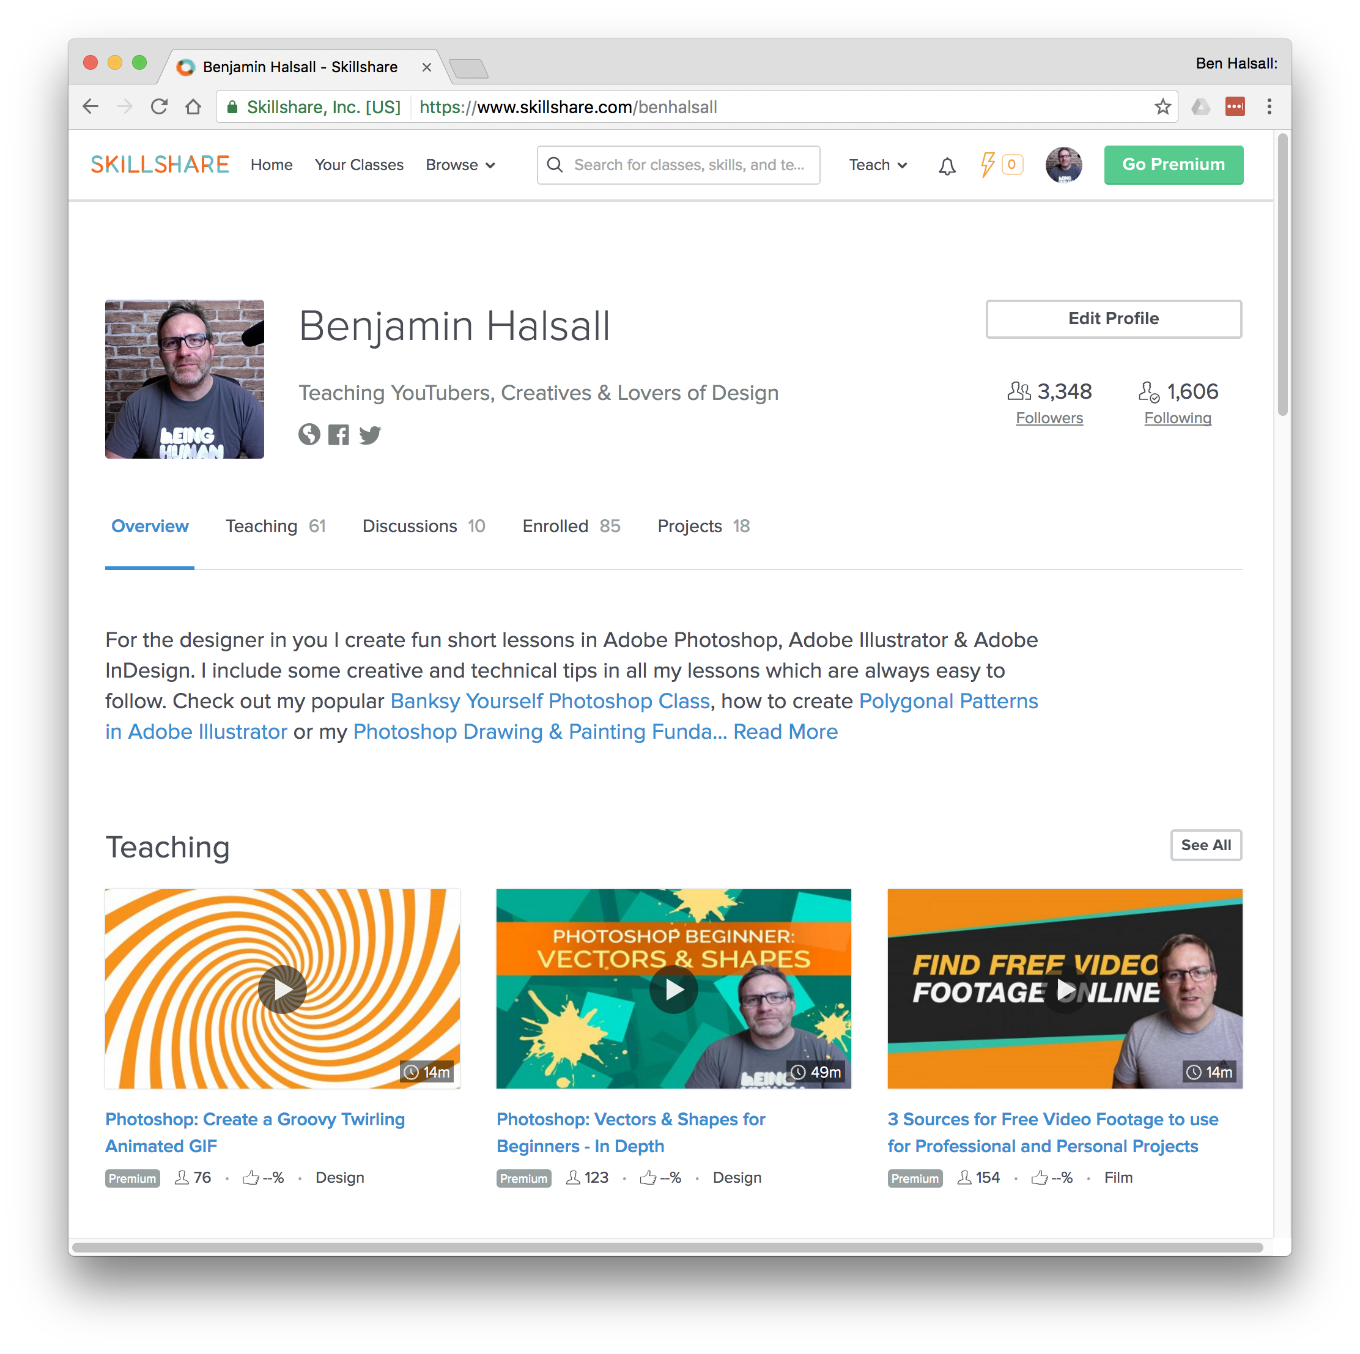Click Go Premium button

(x=1174, y=163)
